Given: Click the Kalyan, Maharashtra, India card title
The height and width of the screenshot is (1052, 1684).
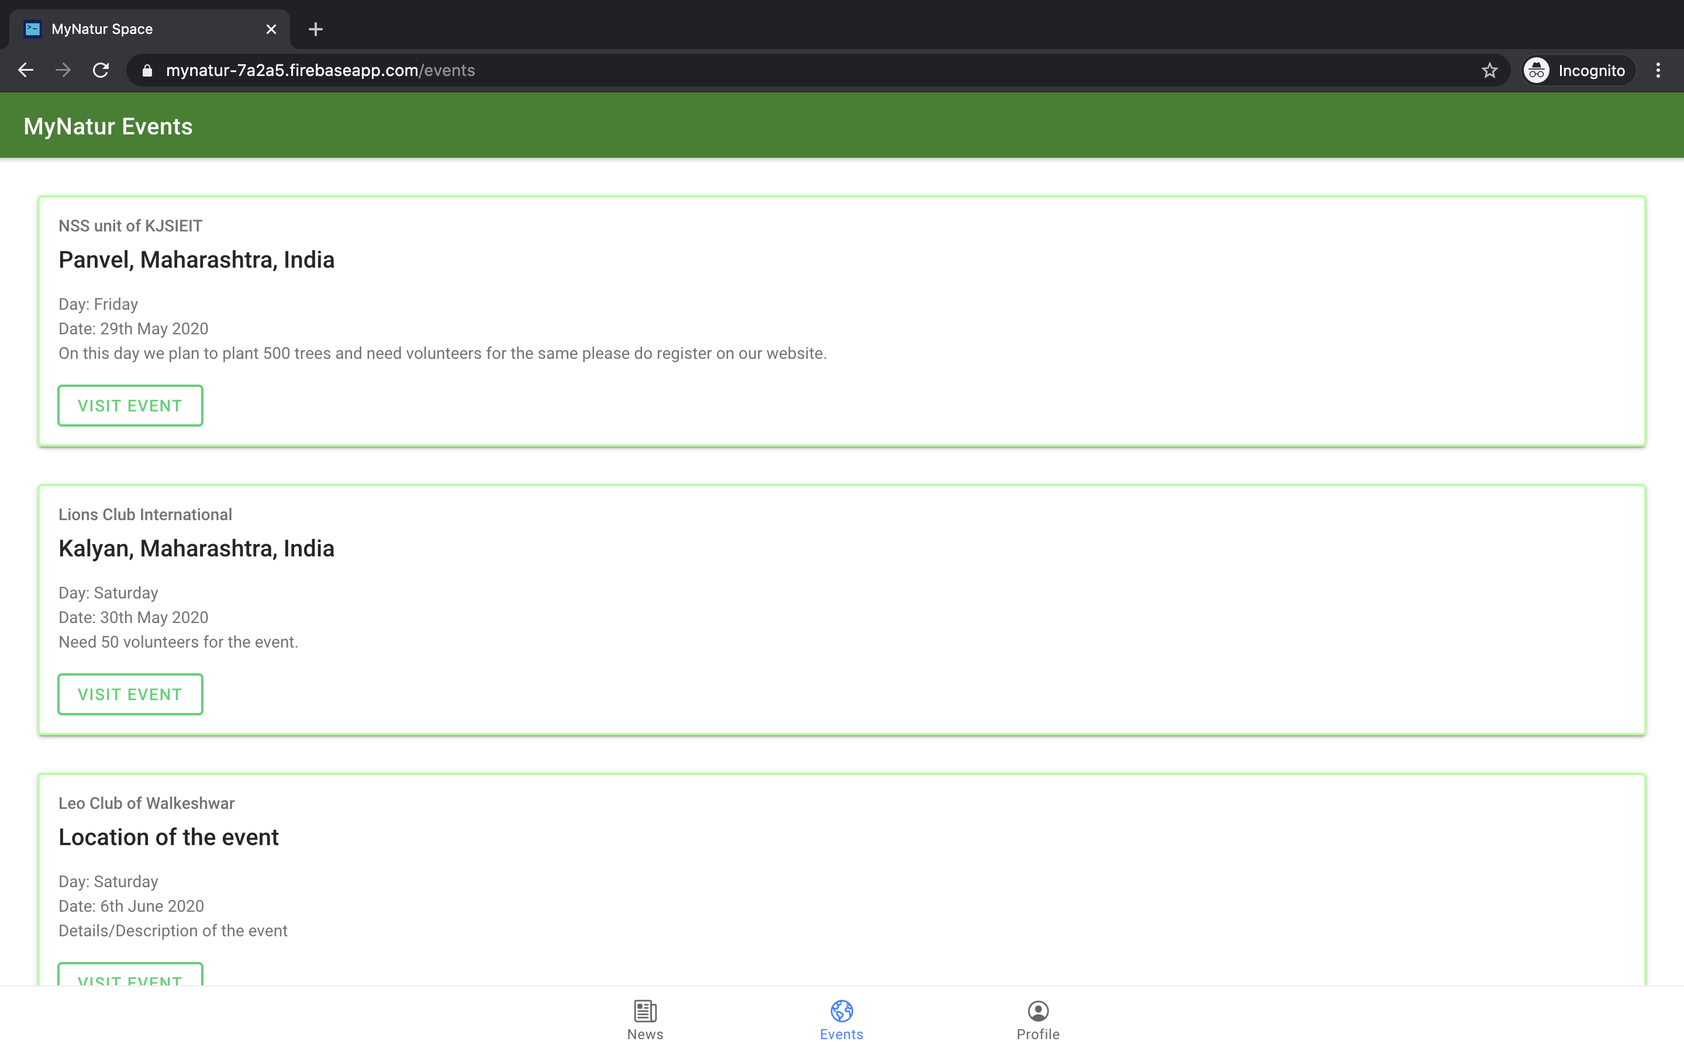Looking at the screenshot, I should 196,548.
